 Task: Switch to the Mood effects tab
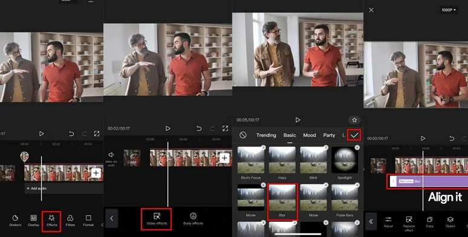tap(310, 135)
